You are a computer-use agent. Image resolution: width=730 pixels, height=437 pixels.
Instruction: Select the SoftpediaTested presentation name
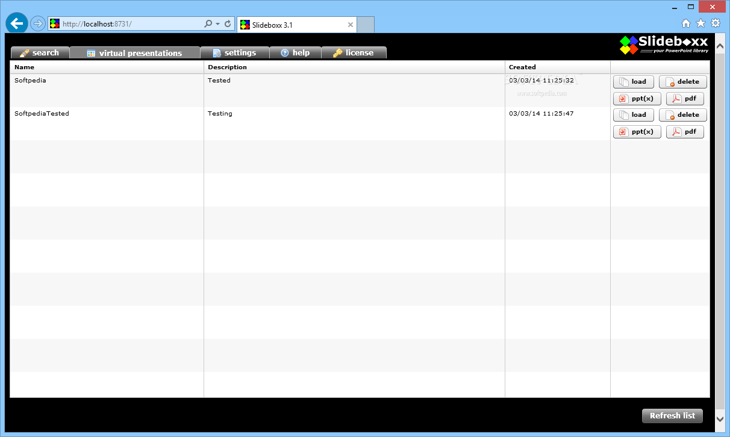pos(42,113)
